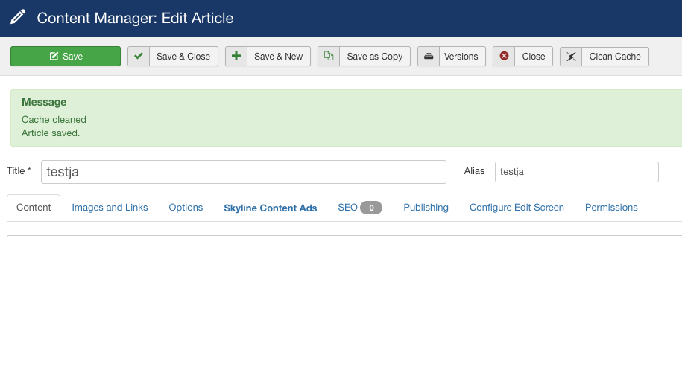Open the Options tab
Screen dimensions: 682x367
[186, 208]
